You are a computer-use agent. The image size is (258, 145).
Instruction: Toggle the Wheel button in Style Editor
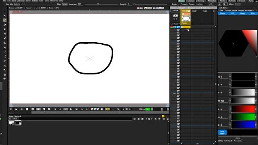223,13
